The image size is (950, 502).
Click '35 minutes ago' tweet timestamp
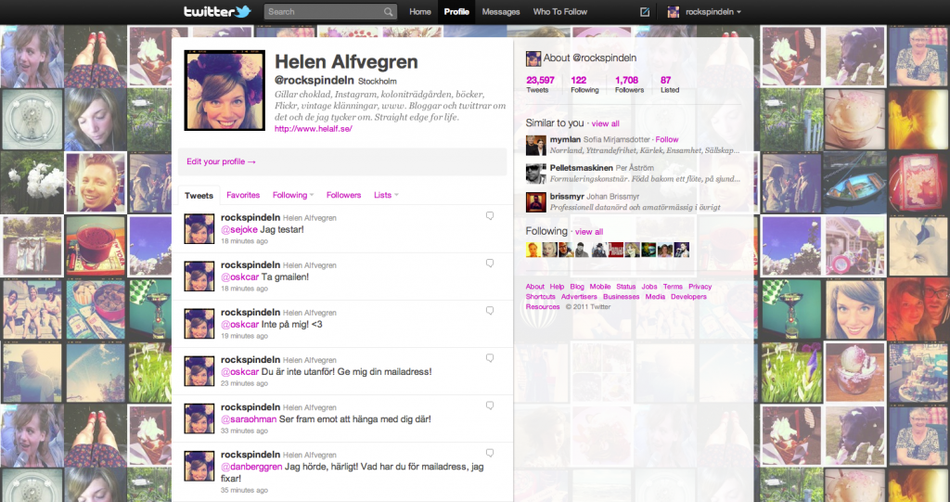pyautogui.click(x=244, y=490)
